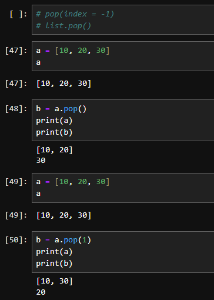Viewport: 214px width, 300px height.
Task: Click the empty [ ] prompt of first cell
Action: 18,14
